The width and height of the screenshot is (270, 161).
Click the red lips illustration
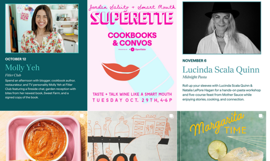click(121, 72)
